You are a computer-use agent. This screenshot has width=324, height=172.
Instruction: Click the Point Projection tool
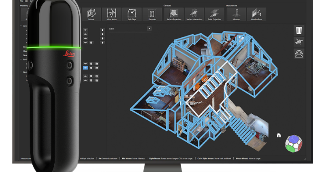coord(215,14)
